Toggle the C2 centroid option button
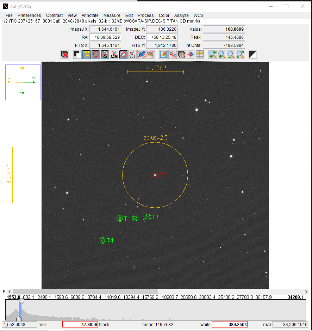Screen dimensions: 312x331 click(105, 54)
